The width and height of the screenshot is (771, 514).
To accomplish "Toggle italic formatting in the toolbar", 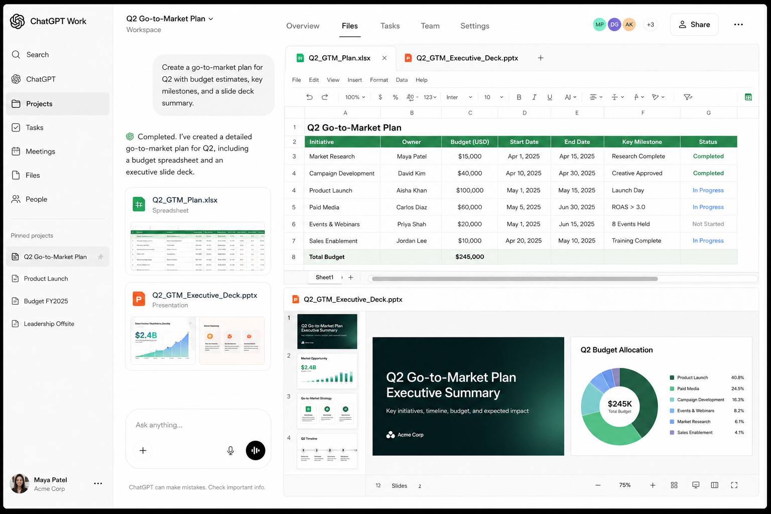I will (x=534, y=97).
